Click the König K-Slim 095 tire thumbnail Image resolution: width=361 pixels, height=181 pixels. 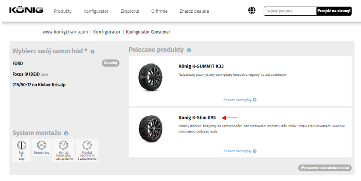(150, 129)
